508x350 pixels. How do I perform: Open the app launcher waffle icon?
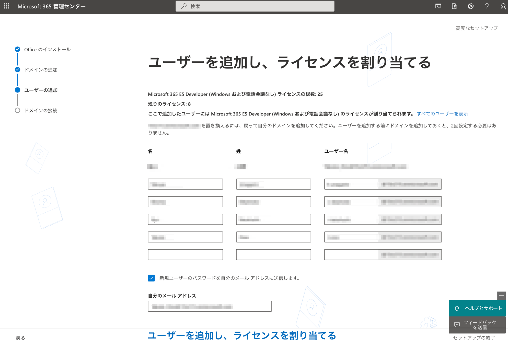(x=7, y=6)
